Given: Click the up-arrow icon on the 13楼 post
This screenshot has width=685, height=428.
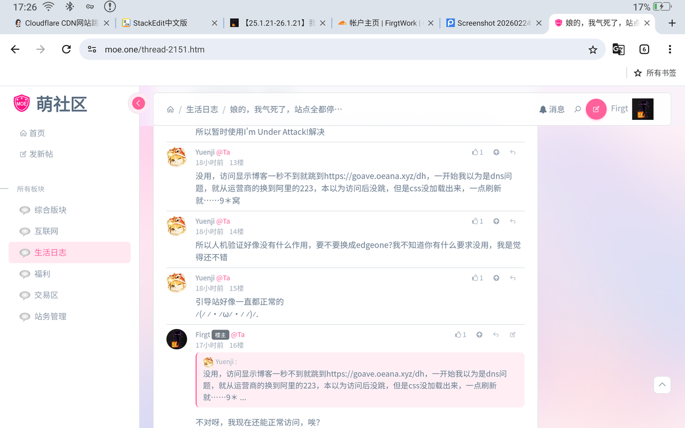Looking at the screenshot, I should [496, 152].
